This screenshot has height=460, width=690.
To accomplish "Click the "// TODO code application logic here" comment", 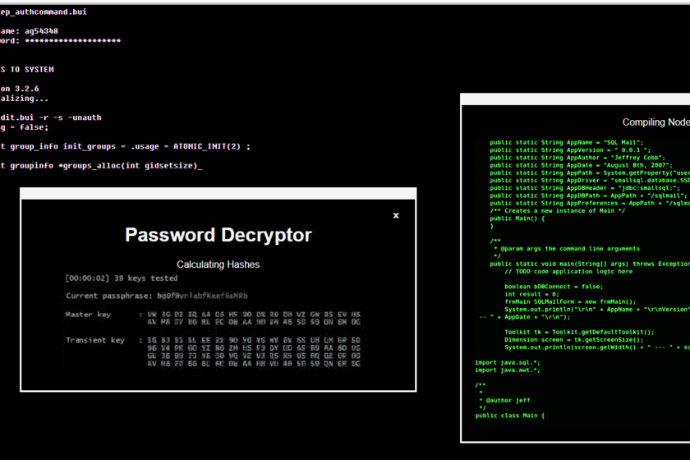I will 568,272.
